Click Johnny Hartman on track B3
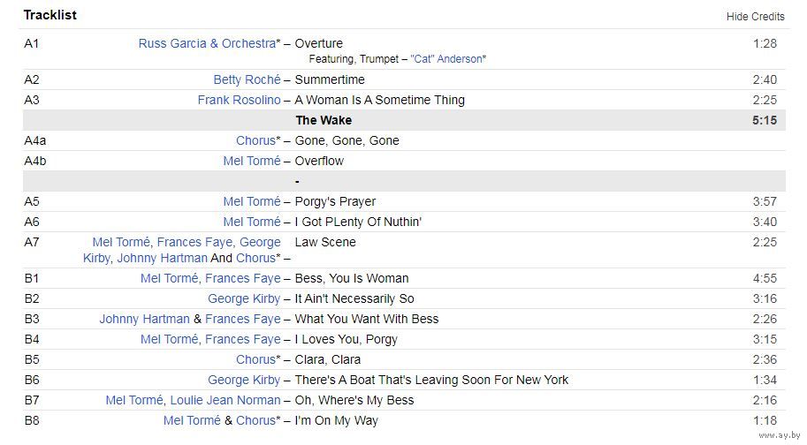The image size is (807, 445). click(145, 319)
